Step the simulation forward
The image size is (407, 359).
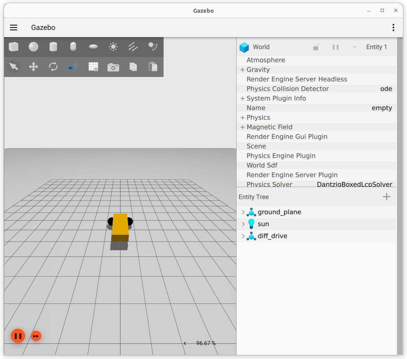coord(36,336)
